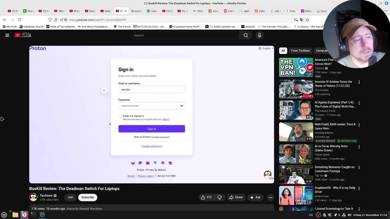Click the OBS Studio tray icon

point(318,215)
